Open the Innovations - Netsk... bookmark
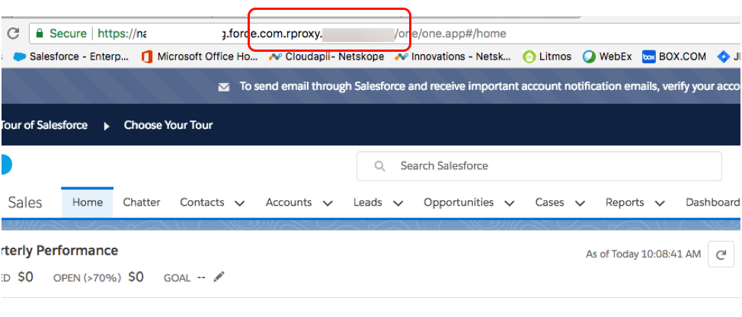Image resolution: width=742 pixels, height=317 pixels. pos(453,57)
